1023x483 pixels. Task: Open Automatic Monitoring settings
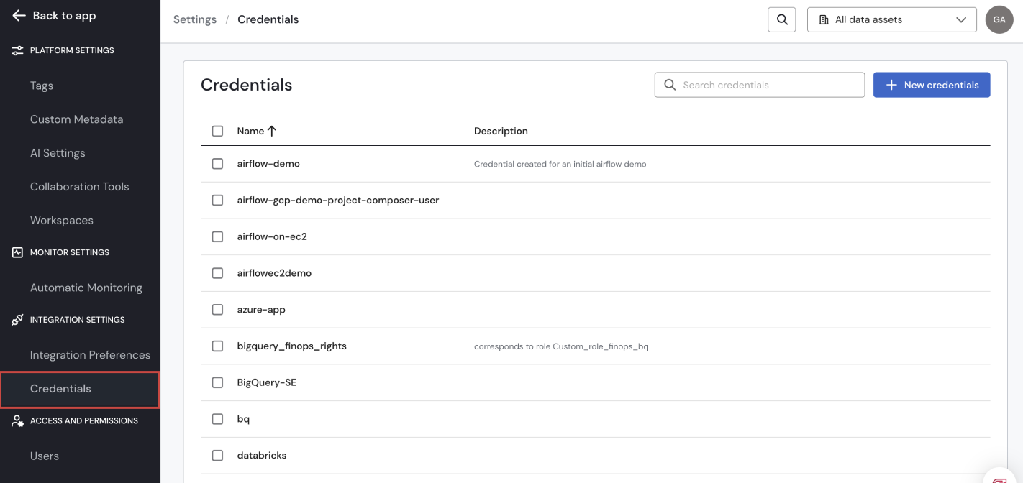coord(86,287)
